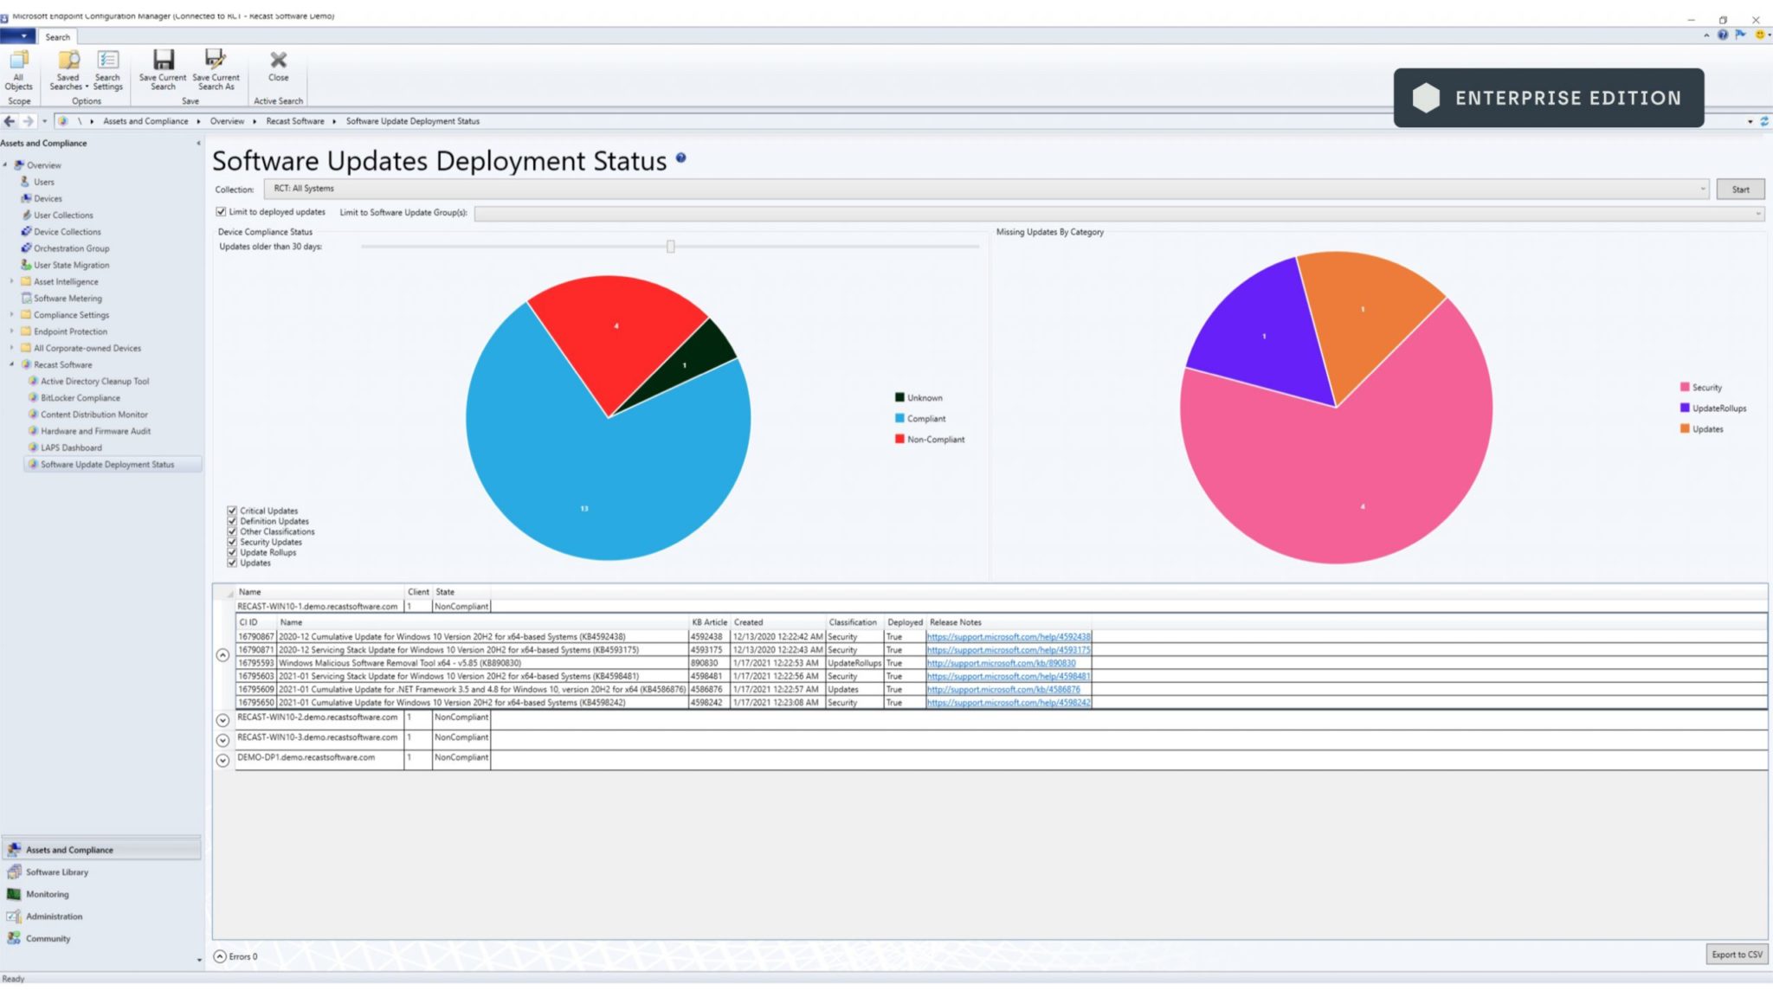Open Hardware and Firmware Audit
Screen dimensions: 1773x997
[x=95, y=431]
